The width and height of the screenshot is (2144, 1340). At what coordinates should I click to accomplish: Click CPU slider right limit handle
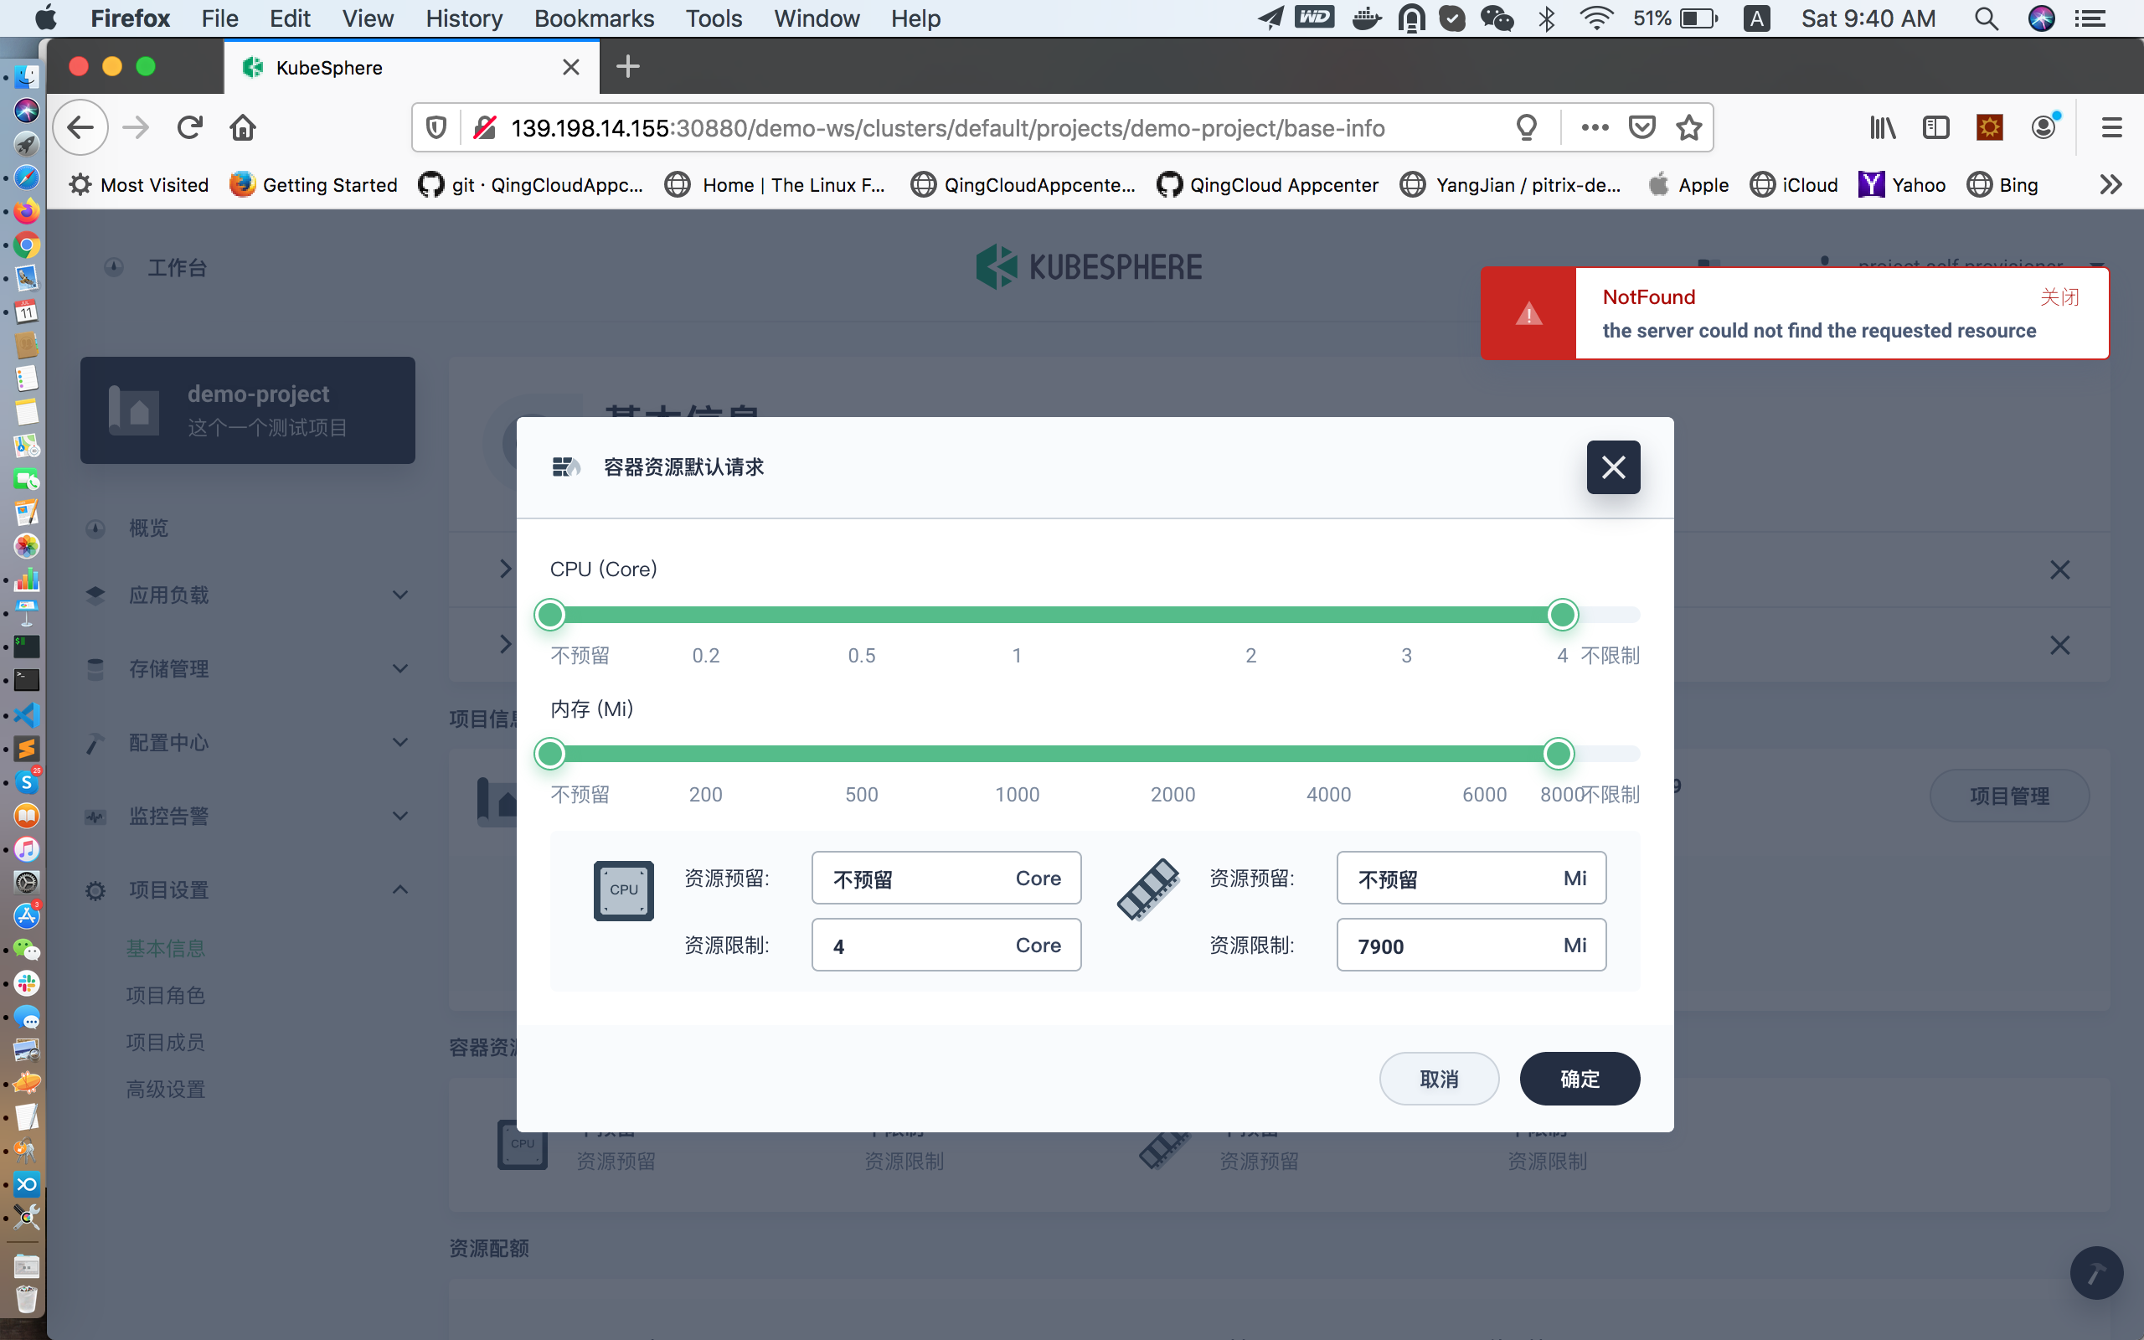coord(1562,614)
